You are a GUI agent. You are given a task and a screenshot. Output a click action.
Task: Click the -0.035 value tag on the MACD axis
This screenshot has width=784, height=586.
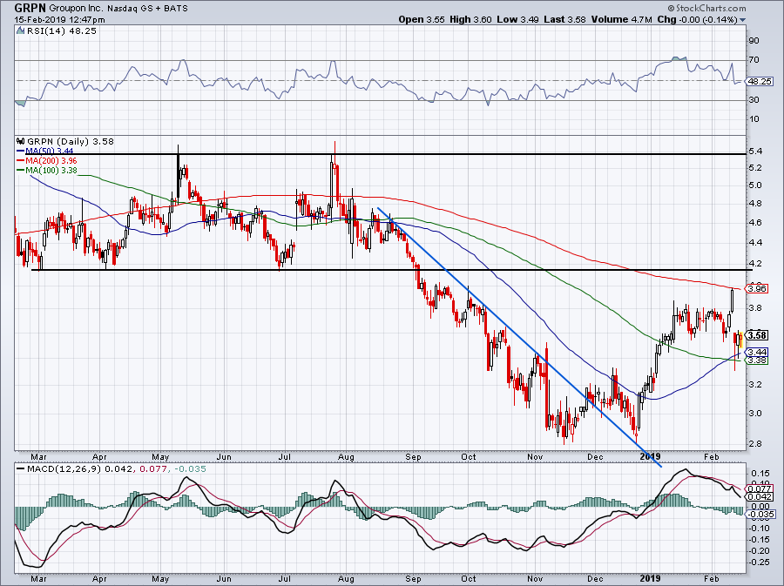760,514
